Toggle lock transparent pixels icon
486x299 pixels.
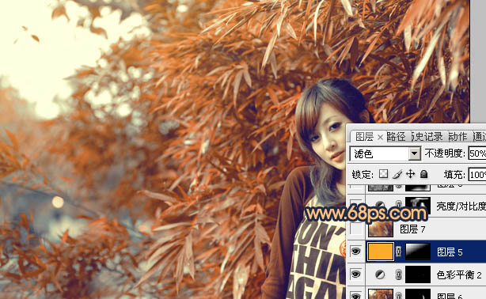pyautogui.click(x=383, y=174)
